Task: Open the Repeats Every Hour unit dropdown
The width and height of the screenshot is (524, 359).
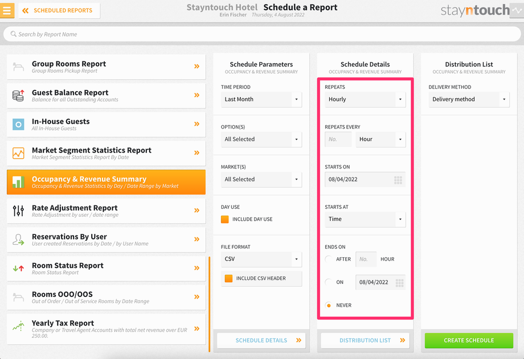Action: (380, 139)
